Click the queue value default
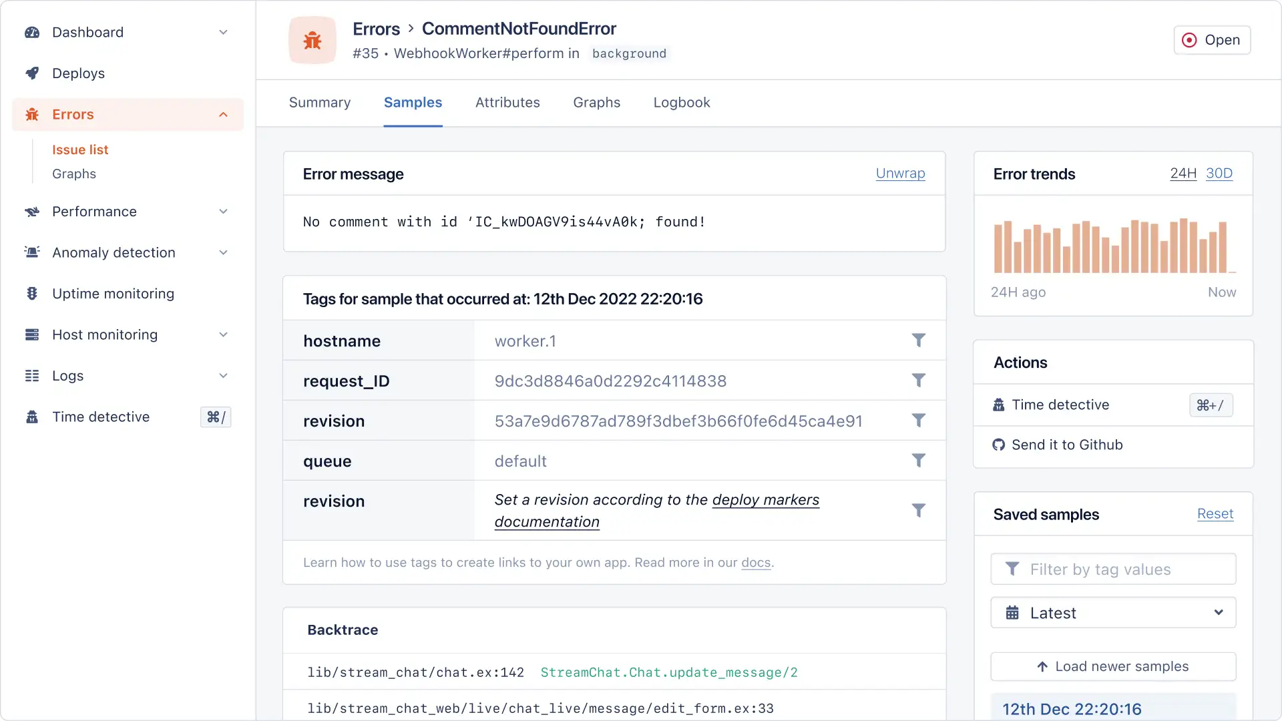Image resolution: width=1282 pixels, height=721 pixels. (x=520, y=461)
